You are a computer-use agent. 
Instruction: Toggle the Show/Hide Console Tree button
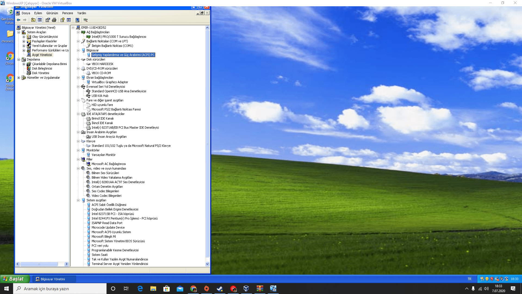(x=40, y=20)
